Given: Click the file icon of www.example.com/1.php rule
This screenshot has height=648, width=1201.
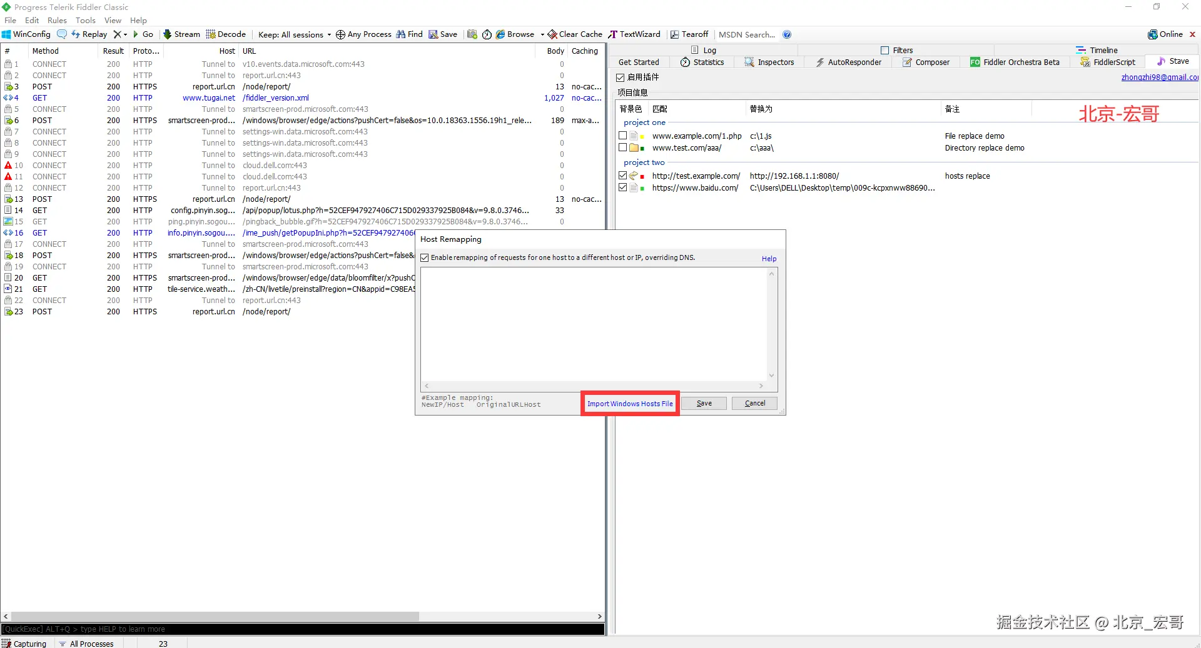Looking at the screenshot, I should click(634, 136).
